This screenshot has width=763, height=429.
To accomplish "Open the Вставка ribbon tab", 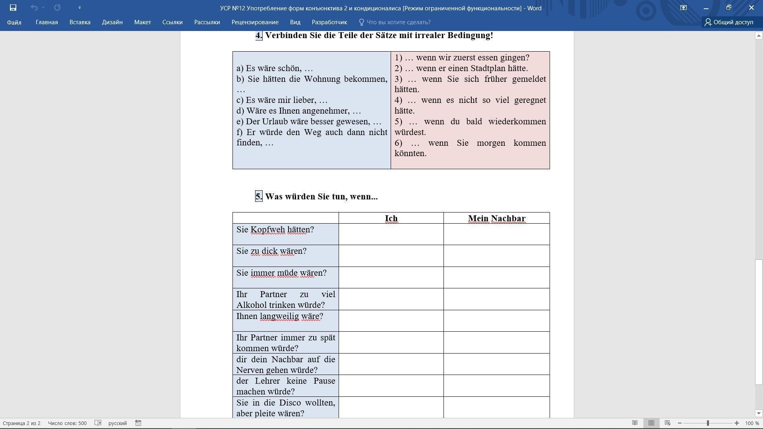I will pos(80,22).
